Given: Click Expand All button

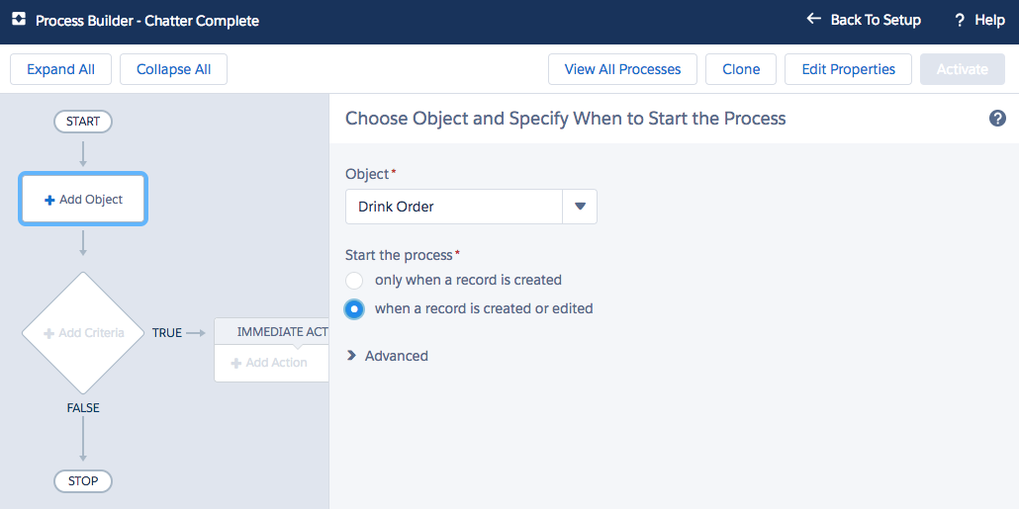Looking at the screenshot, I should click(60, 69).
